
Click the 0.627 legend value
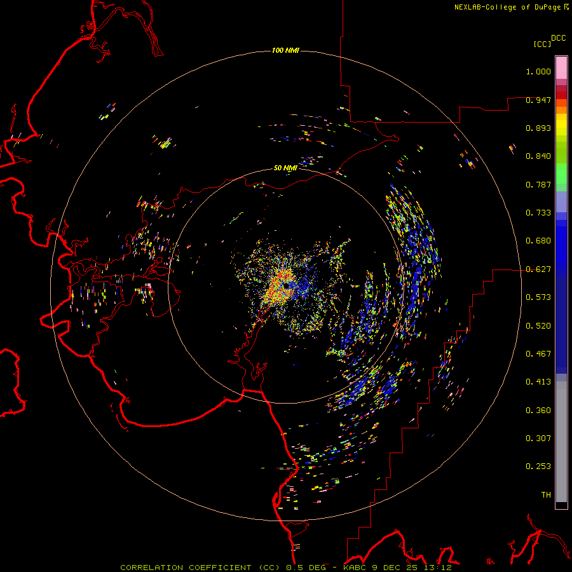538,269
